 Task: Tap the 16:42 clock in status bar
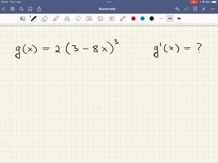tap(5, 2)
